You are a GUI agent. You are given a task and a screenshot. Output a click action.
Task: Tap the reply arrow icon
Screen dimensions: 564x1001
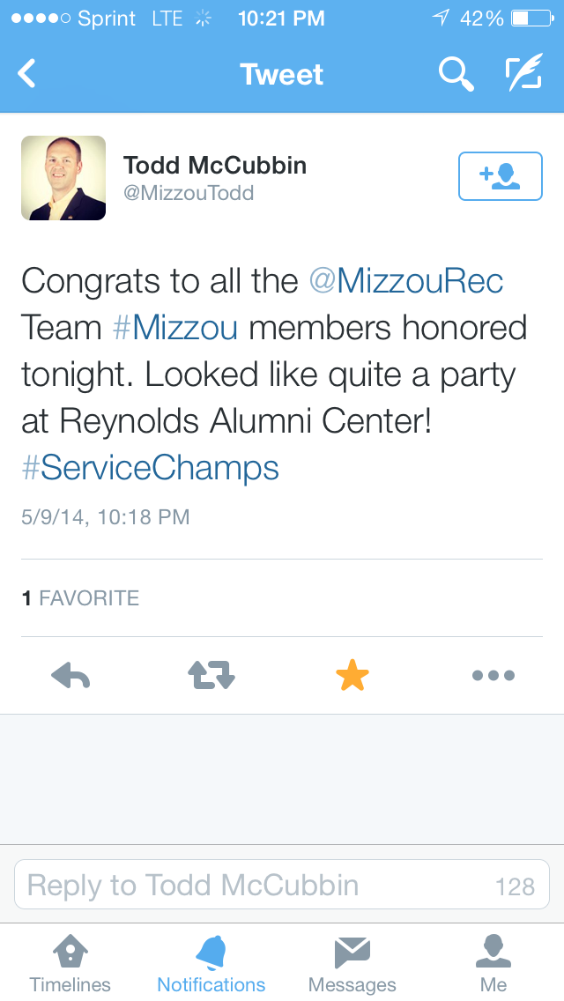(x=70, y=676)
